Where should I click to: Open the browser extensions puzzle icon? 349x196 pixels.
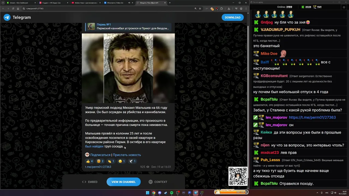coord(221,8)
